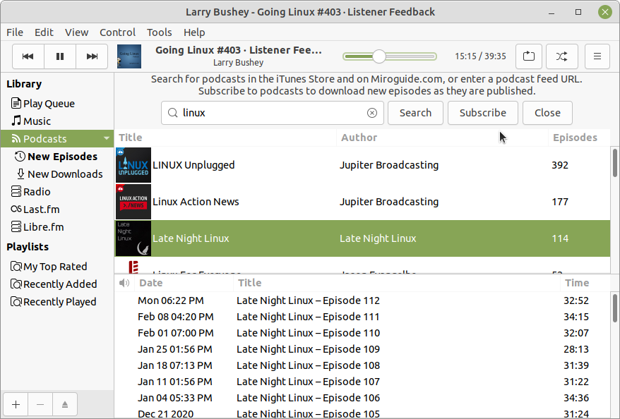The width and height of the screenshot is (620, 419).
Task: Click the episode list vertical scrollbar
Action: click(615, 308)
